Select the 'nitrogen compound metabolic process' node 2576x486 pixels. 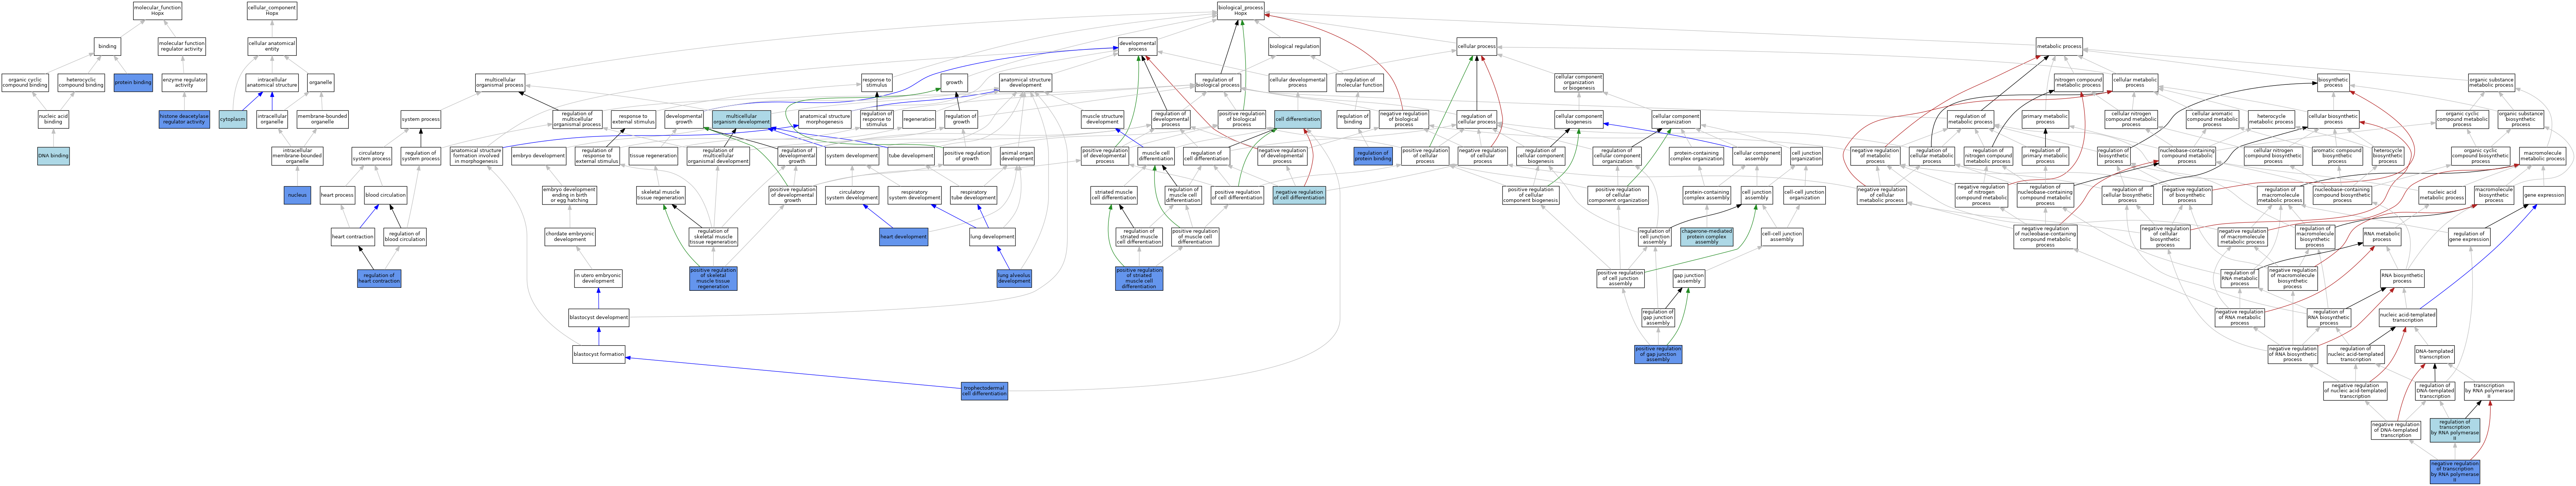(x=2078, y=82)
